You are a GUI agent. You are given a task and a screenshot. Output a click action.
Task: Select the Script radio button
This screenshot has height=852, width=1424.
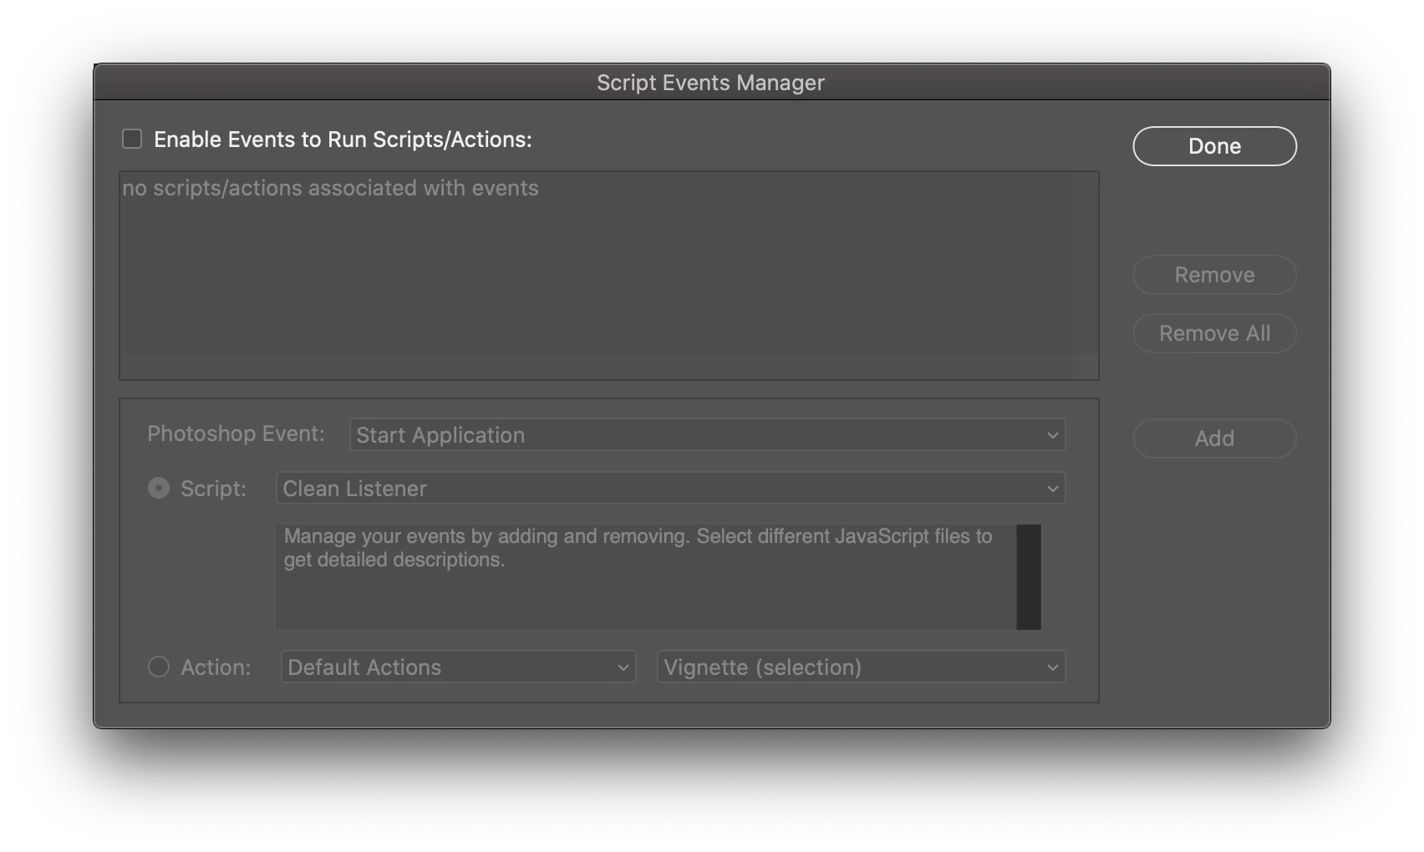coord(159,488)
